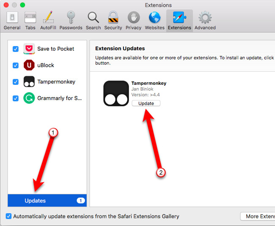Open the Tabs preferences pane
The width and height of the screenshot is (275, 226).
point(30,20)
